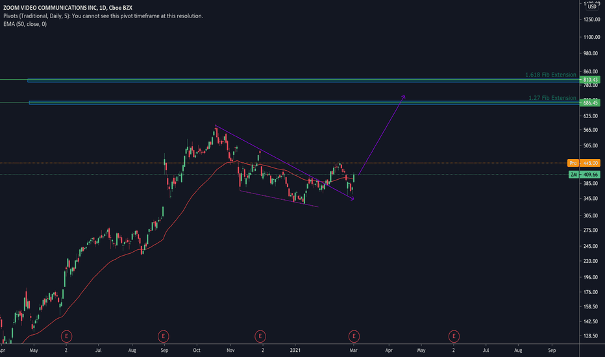Click the 1250.00 price axis label
Viewport: 605px width, 357px height.
592,19
